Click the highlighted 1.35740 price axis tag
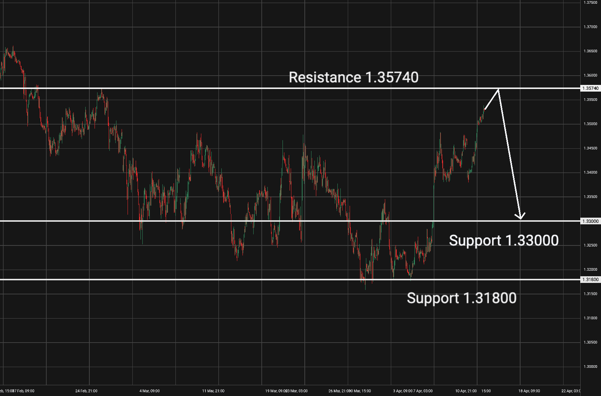The height and width of the screenshot is (396, 601). click(591, 88)
